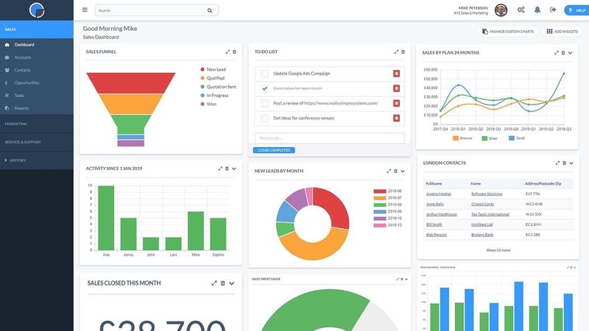Open the notifications bell icon

[537, 10]
